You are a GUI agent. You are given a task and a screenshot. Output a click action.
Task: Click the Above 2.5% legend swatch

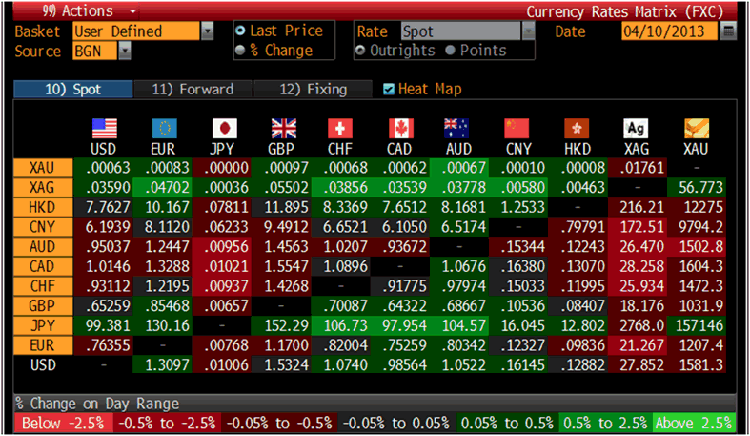[x=694, y=423]
